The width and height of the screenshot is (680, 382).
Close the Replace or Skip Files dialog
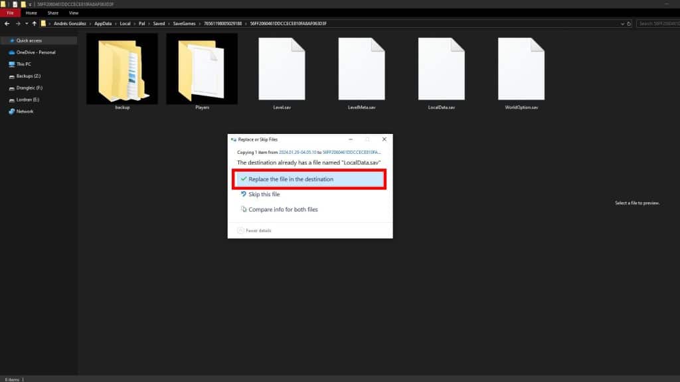(x=384, y=139)
